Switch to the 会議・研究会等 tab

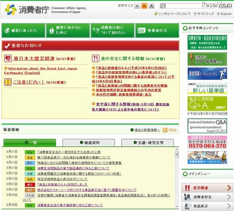148,143
